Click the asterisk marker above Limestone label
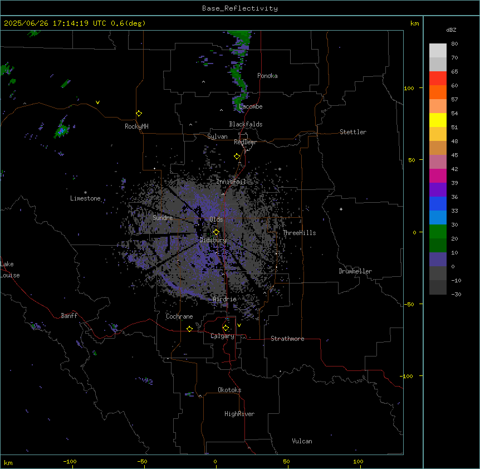This screenshot has height=469, width=480. [x=85, y=193]
